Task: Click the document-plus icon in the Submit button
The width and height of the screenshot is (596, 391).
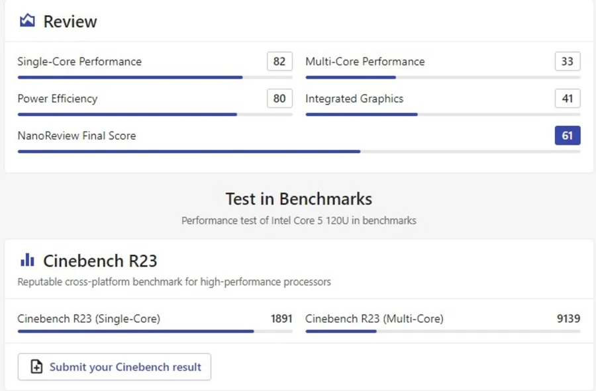Action: click(x=36, y=367)
